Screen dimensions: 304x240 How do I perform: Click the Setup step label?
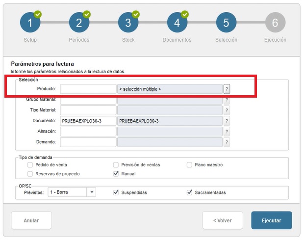pyautogui.click(x=30, y=40)
